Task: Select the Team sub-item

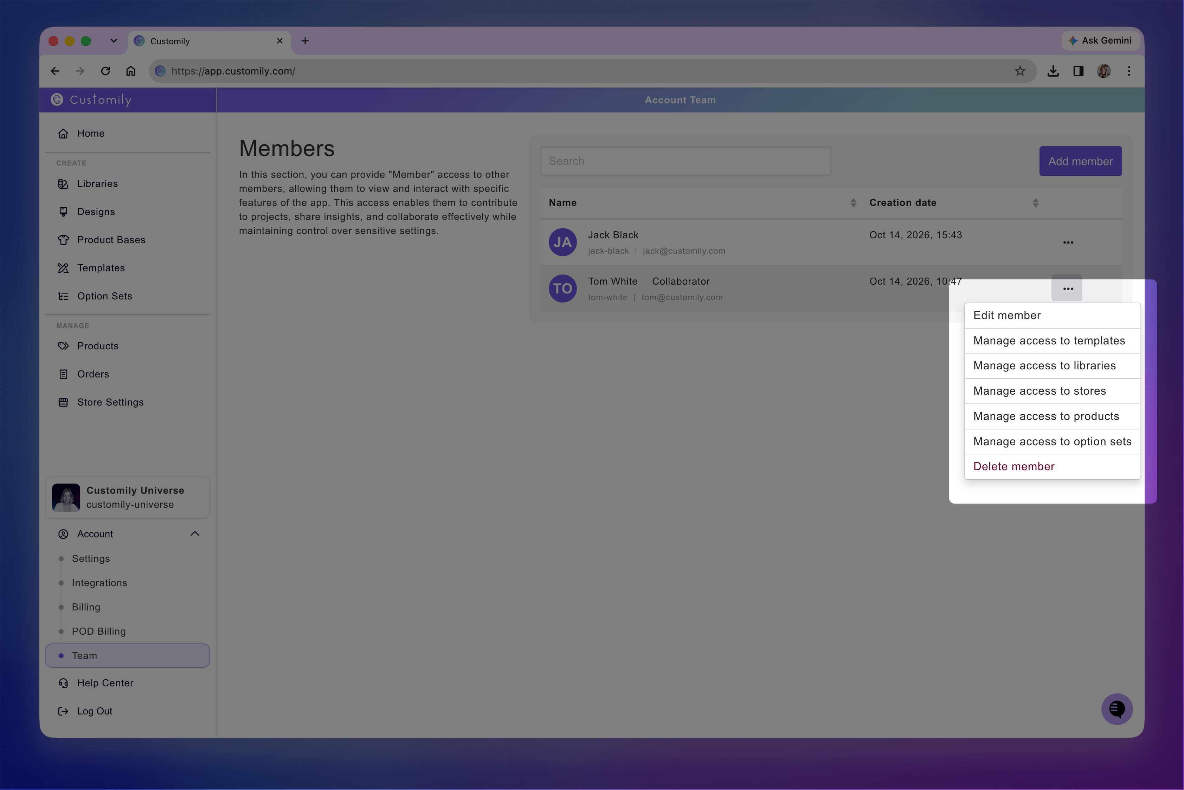Action: pos(128,656)
